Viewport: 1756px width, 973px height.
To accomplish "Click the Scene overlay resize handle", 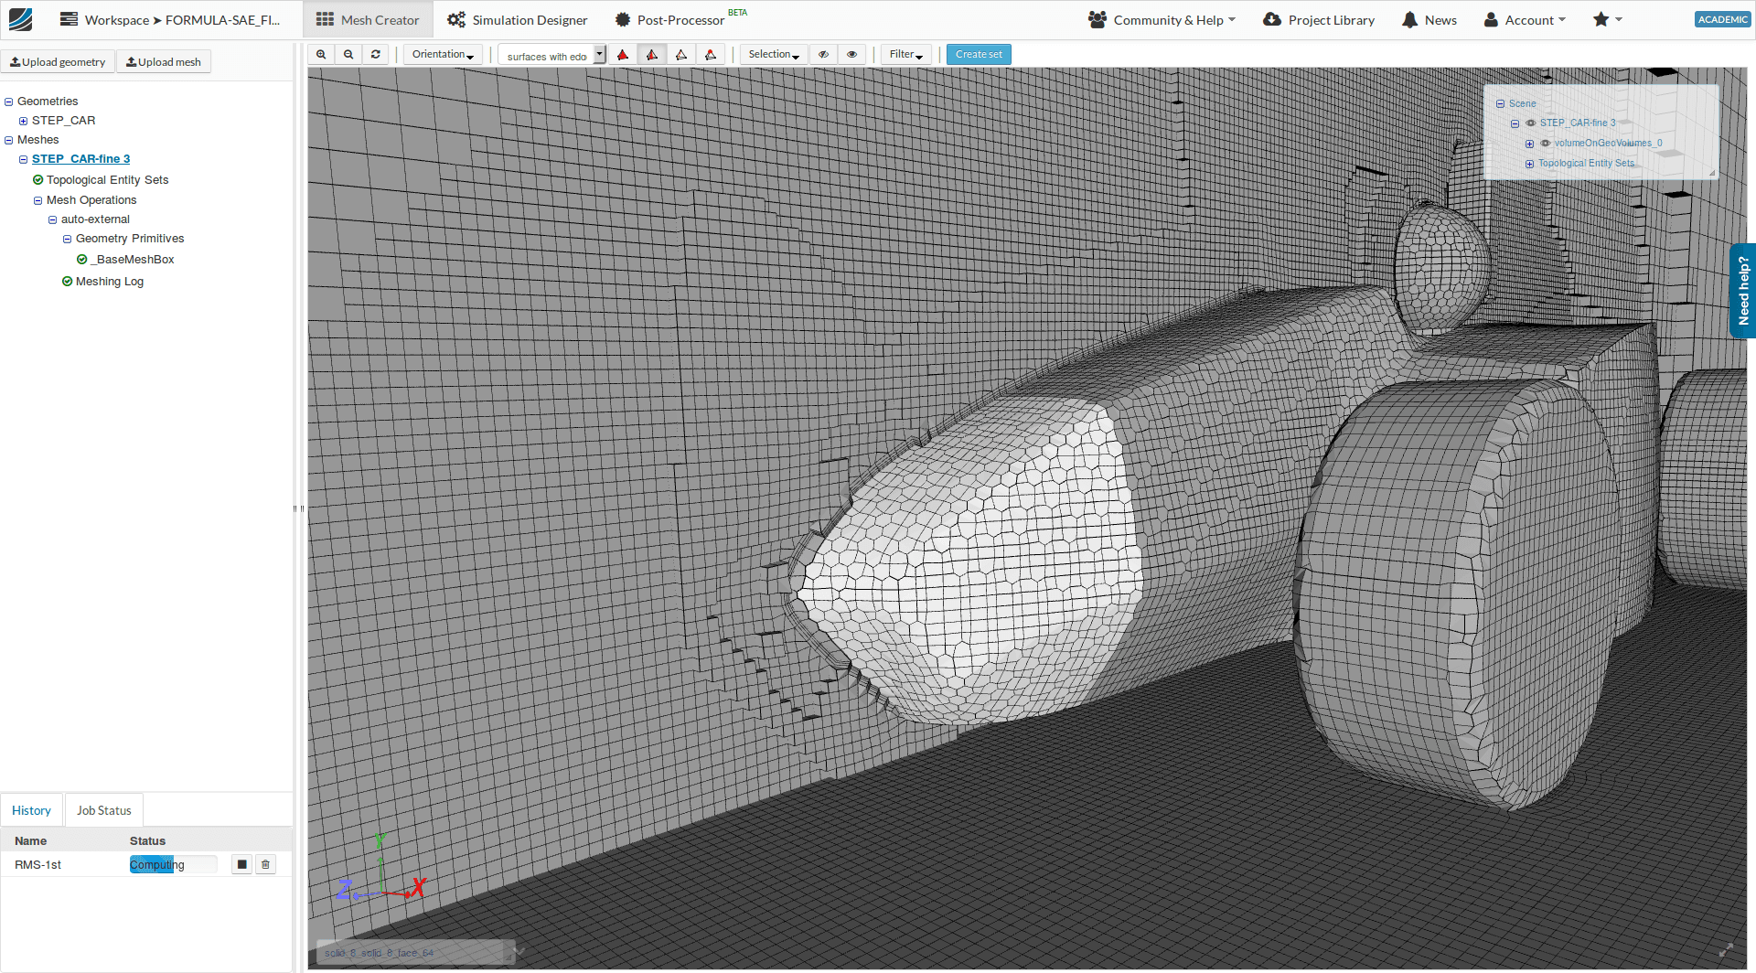I will [x=1712, y=172].
